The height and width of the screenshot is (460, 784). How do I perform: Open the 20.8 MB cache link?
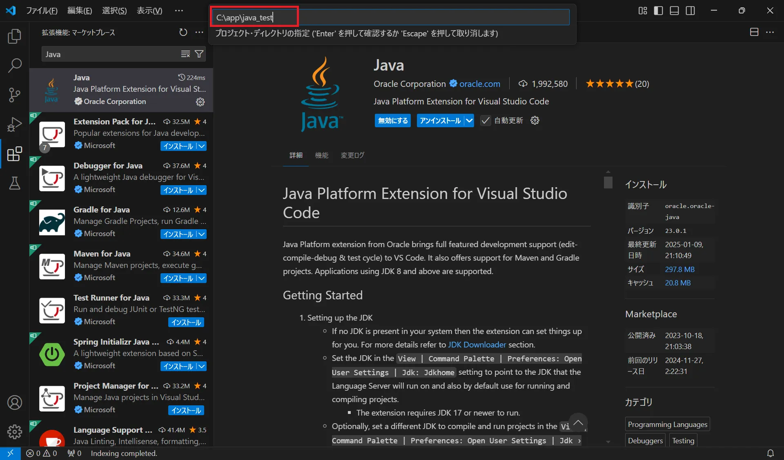click(678, 283)
